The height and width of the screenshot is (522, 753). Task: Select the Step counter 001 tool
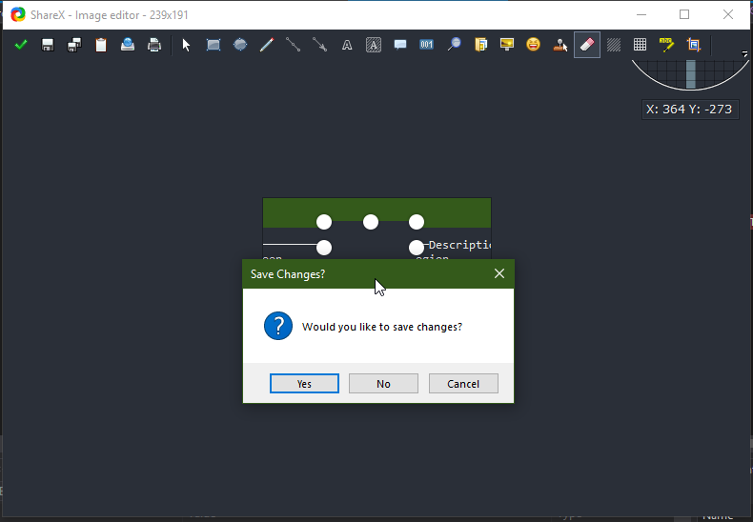pos(426,45)
